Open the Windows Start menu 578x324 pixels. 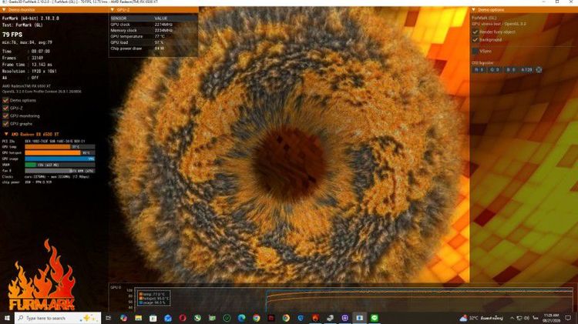pos(7,318)
